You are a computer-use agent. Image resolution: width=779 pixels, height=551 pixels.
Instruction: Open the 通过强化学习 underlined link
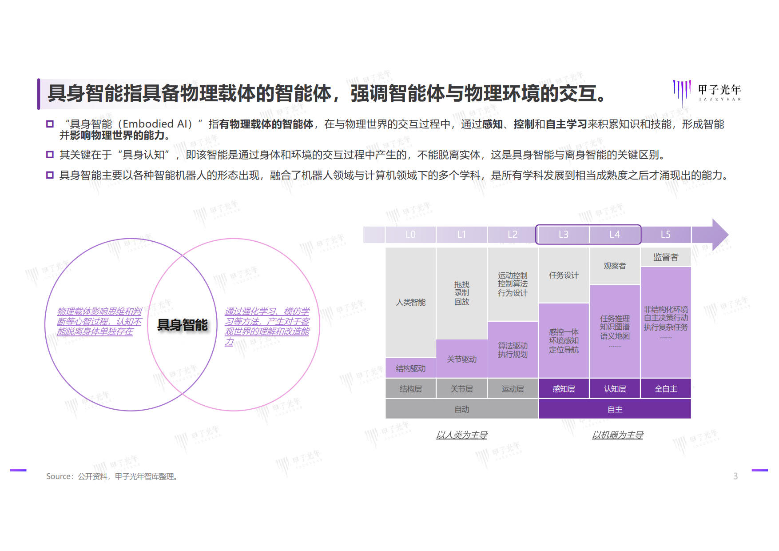click(267, 327)
